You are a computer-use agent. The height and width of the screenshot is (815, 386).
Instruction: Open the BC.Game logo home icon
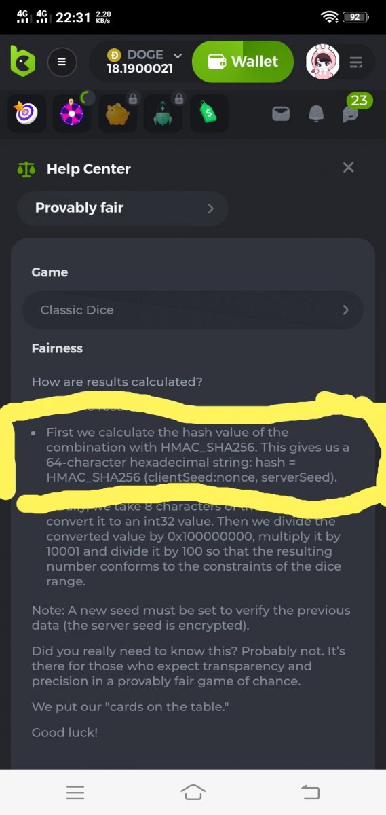22,61
